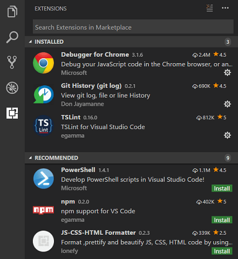Viewport: 238px width, 259px height.
Task: Select the npm extension title
Action: [68, 202]
